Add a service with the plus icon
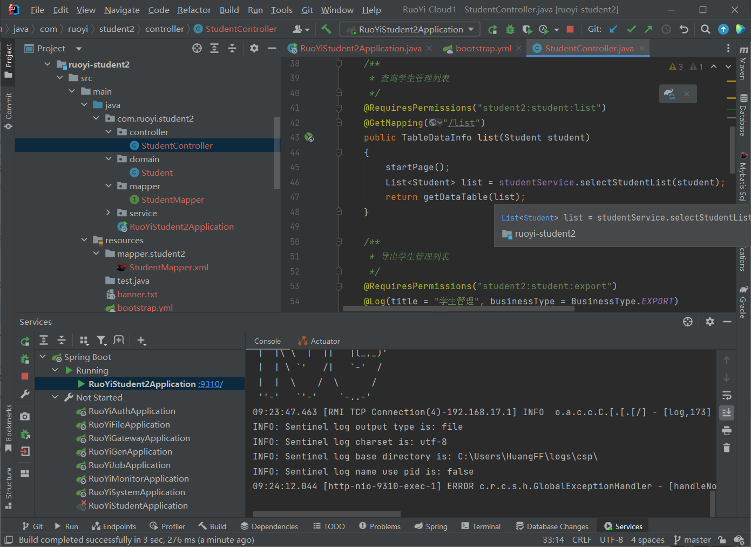Viewport: 751px width, 547px height. click(141, 340)
